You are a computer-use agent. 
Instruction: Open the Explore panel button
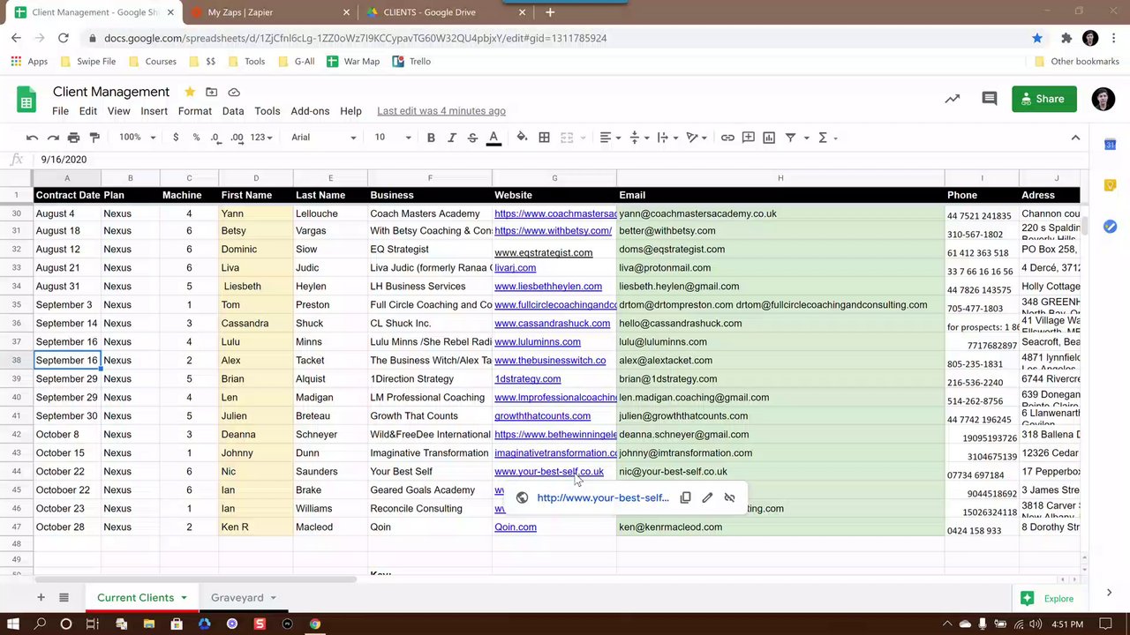[1048, 598]
